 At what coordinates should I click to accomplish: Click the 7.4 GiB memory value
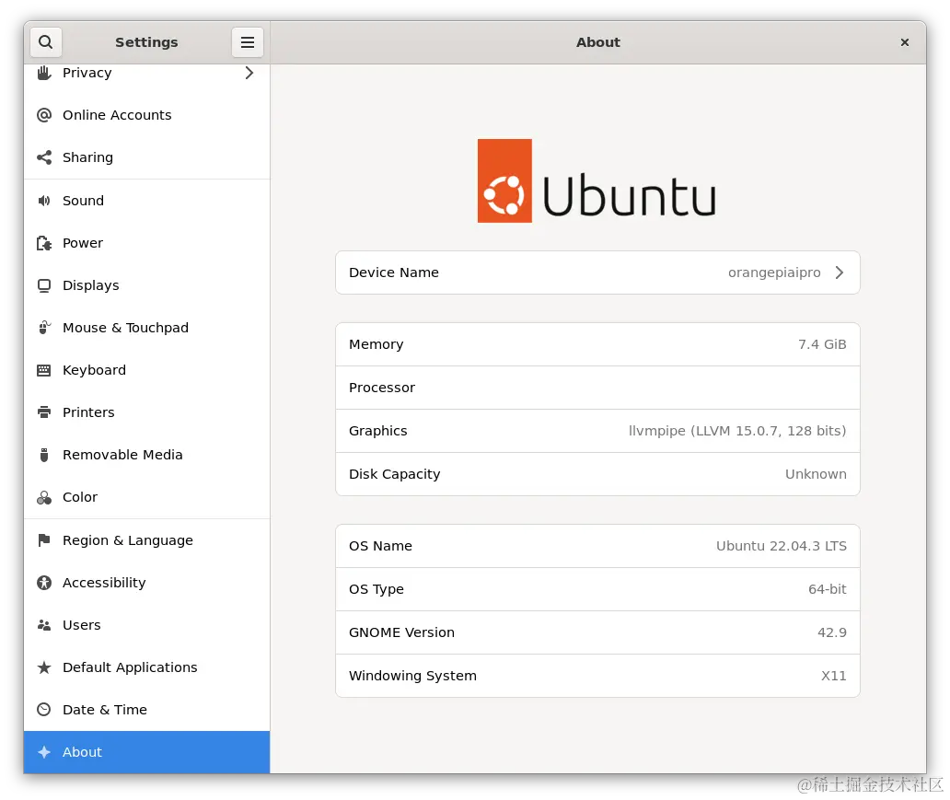821,344
